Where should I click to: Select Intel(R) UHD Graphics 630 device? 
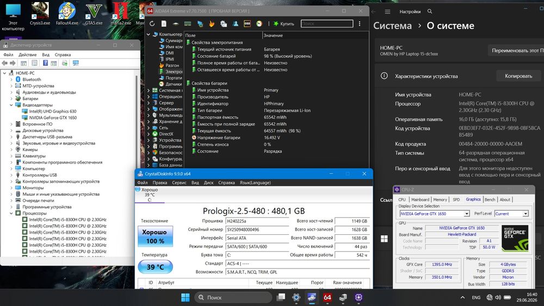click(x=53, y=111)
